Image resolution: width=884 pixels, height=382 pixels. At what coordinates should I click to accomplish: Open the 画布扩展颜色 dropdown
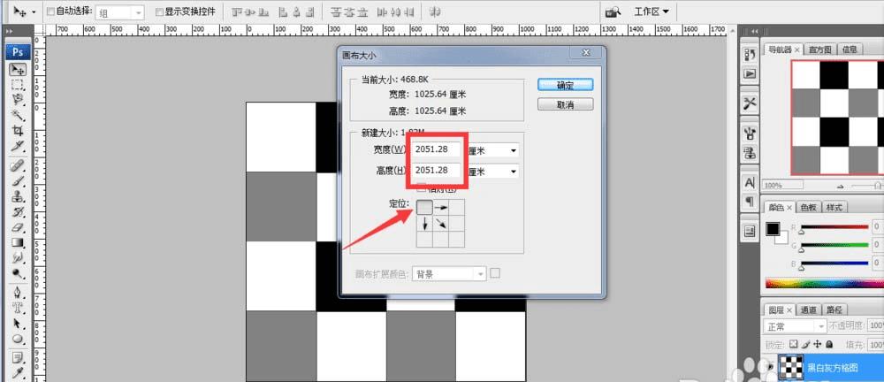(449, 274)
